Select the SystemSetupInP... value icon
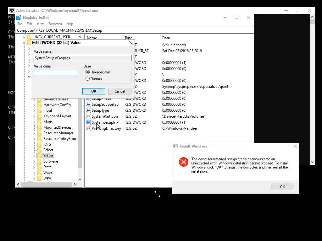Screen dimensions: 322x241 [88, 122]
